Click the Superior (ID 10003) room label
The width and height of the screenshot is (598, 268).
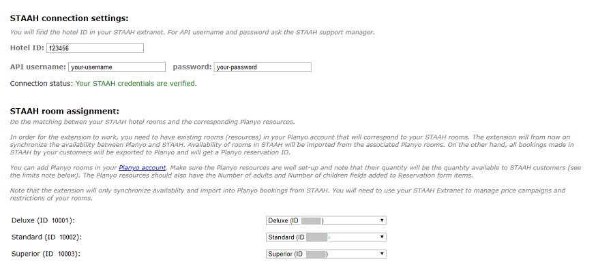[x=46, y=254]
